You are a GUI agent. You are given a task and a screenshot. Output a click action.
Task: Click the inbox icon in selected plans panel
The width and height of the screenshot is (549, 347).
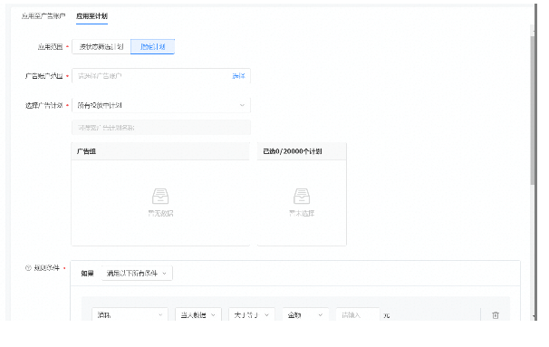pyautogui.click(x=302, y=196)
